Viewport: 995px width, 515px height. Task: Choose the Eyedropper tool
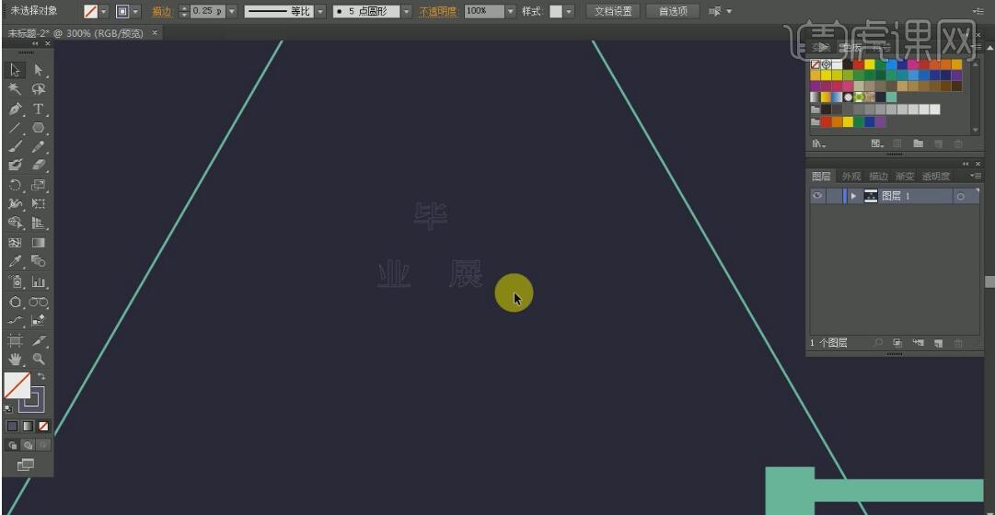pos(16,262)
